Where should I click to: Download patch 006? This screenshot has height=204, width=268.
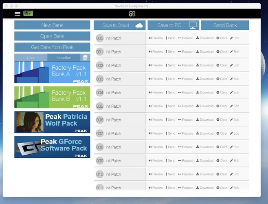205,120
